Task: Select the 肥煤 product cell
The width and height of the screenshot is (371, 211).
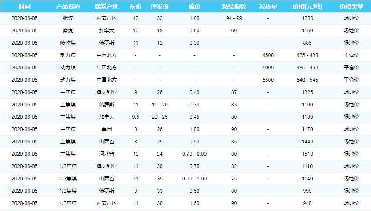Action: [x=68, y=18]
